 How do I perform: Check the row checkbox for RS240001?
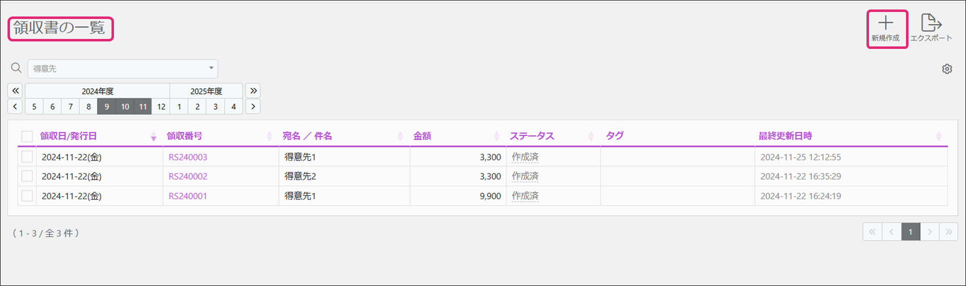[x=27, y=196]
